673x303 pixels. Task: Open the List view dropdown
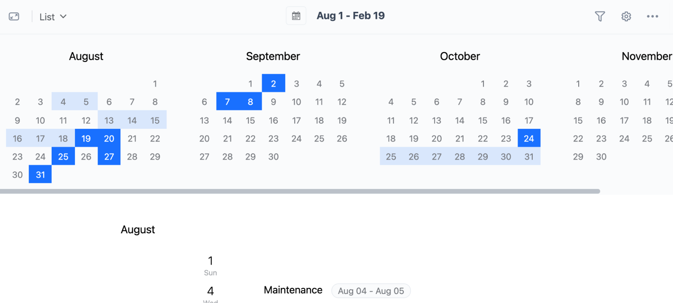(x=53, y=17)
